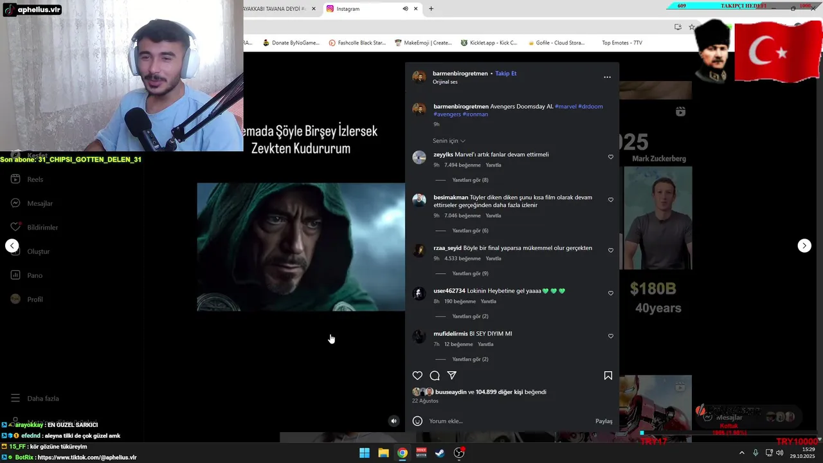Open the three-dot post options menu
The height and width of the screenshot is (463, 823).
[607, 77]
